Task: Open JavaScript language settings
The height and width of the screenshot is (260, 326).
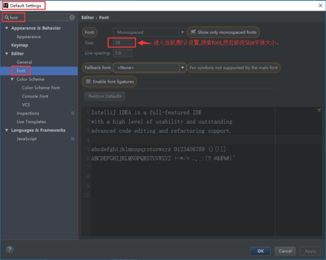Action: point(27,139)
